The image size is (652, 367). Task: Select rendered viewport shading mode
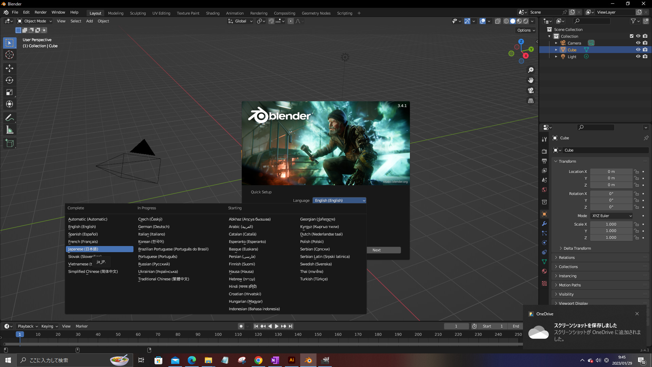[x=526, y=21]
